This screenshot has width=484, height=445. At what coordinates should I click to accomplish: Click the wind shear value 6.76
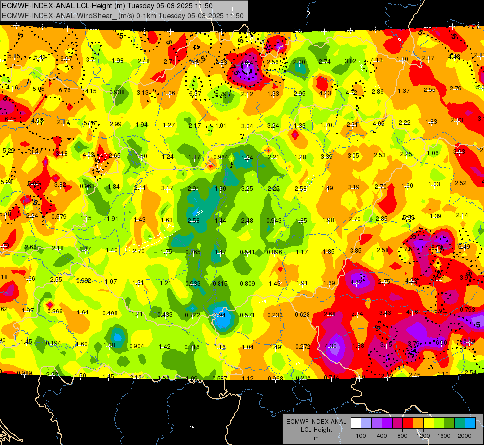(x=64, y=90)
